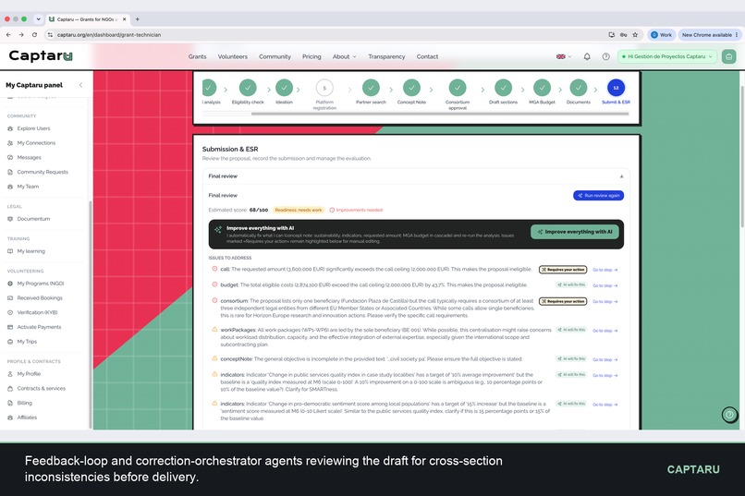Click the Eligibility check step circle
Viewport: 745px width, 496px height.
point(248,88)
